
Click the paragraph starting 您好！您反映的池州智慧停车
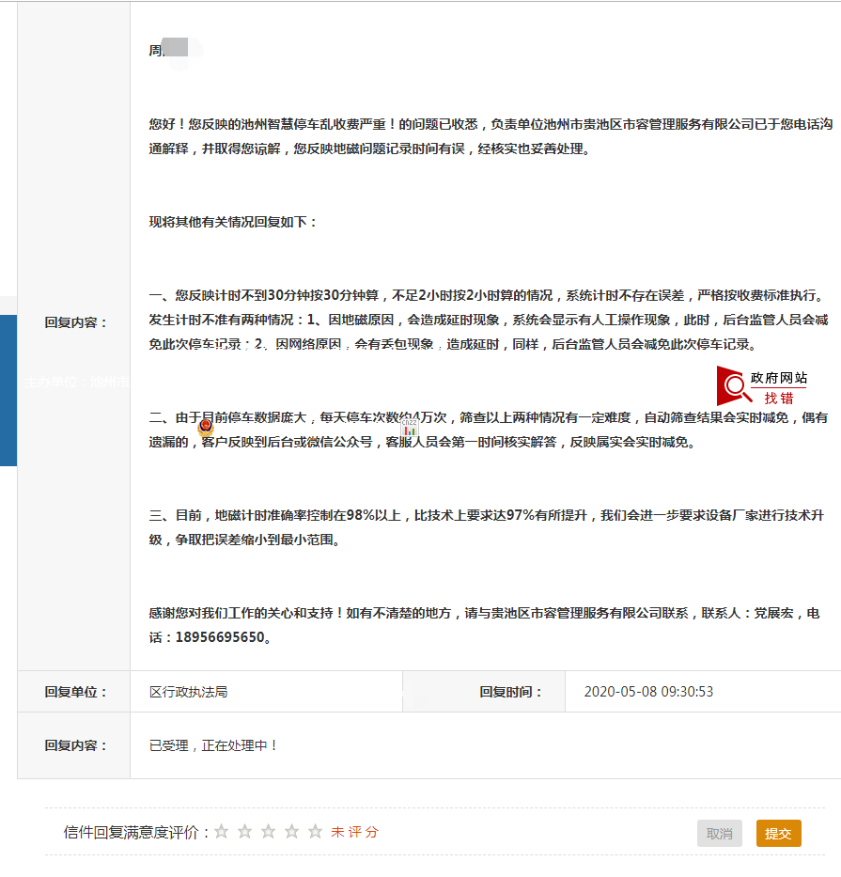pos(491,136)
